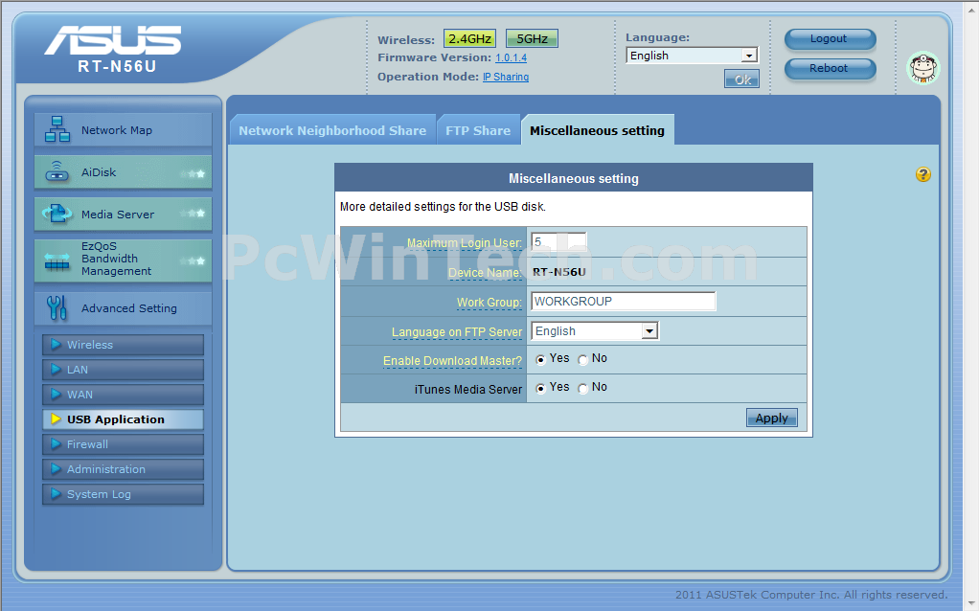The height and width of the screenshot is (611, 979).
Task: Click the Media Server icon
Action: (x=57, y=215)
